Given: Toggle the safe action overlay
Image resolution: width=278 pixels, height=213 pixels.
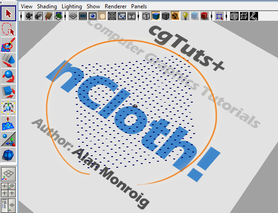Looking at the screenshot, I should (x=122, y=16).
